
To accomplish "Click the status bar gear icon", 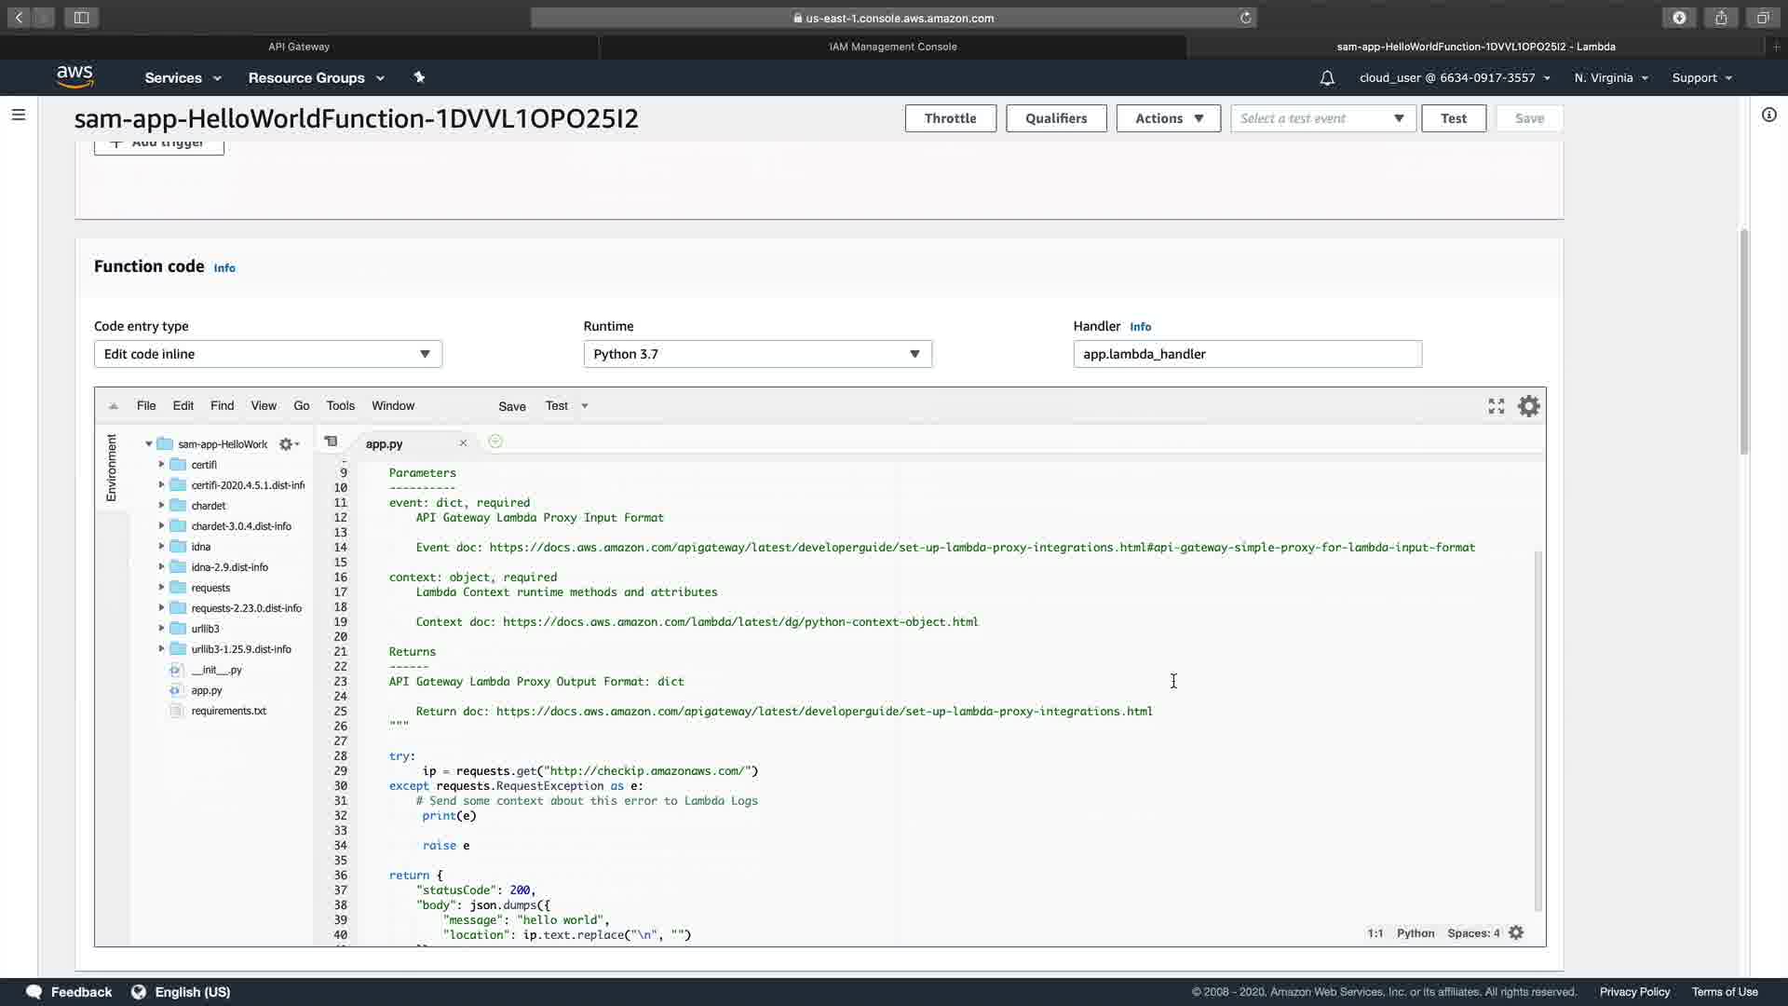I will [1516, 932].
